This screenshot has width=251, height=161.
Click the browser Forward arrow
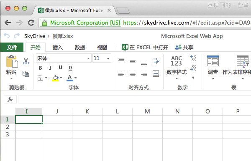(19, 23)
